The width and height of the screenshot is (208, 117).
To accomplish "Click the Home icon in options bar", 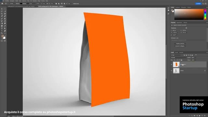I will coord(2,4).
